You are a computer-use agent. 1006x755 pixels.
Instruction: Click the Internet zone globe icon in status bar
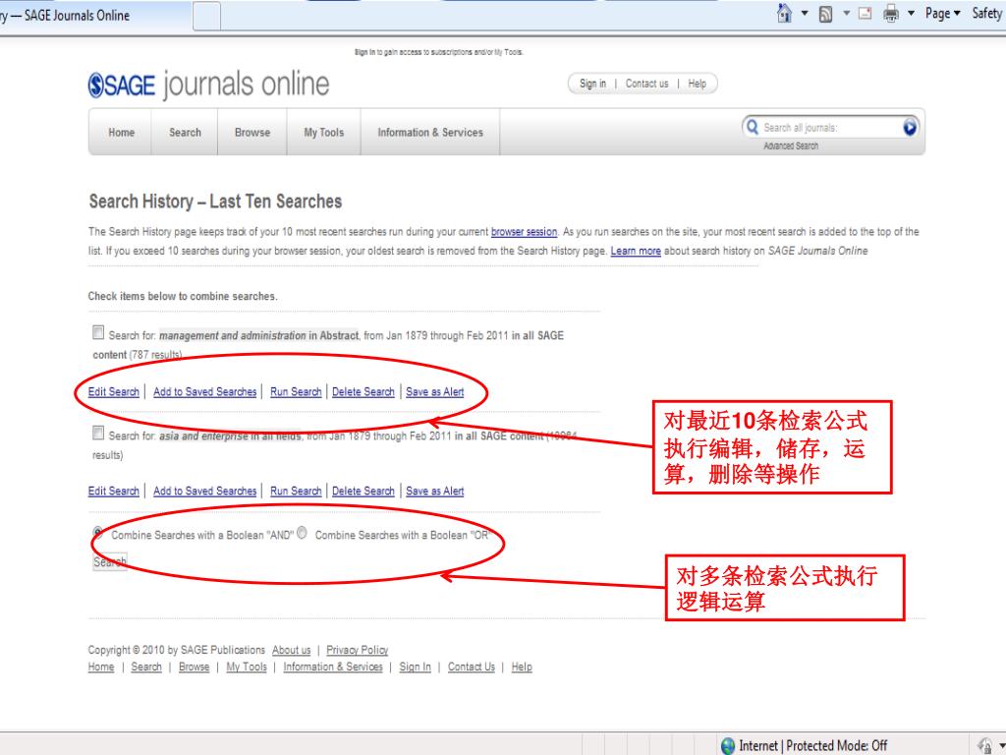coord(728,745)
